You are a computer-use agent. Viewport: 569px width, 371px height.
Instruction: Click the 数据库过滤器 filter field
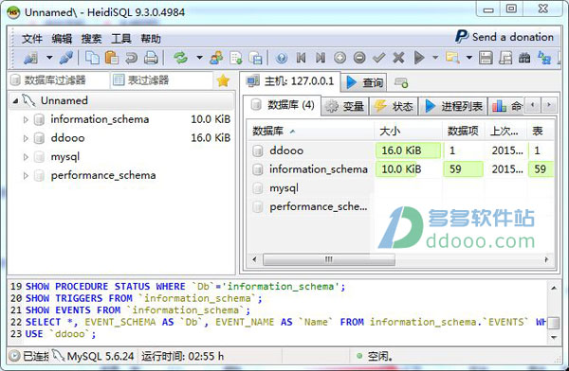coord(59,80)
